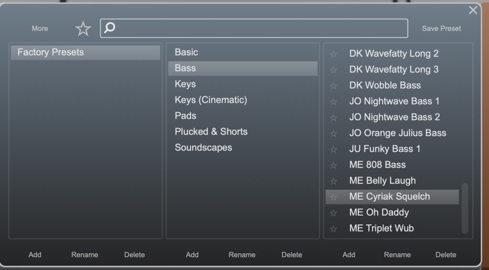Viewport: 489px width, 270px height.
Task: Select the Keys (Cinematic) category
Action: click(211, 100)
